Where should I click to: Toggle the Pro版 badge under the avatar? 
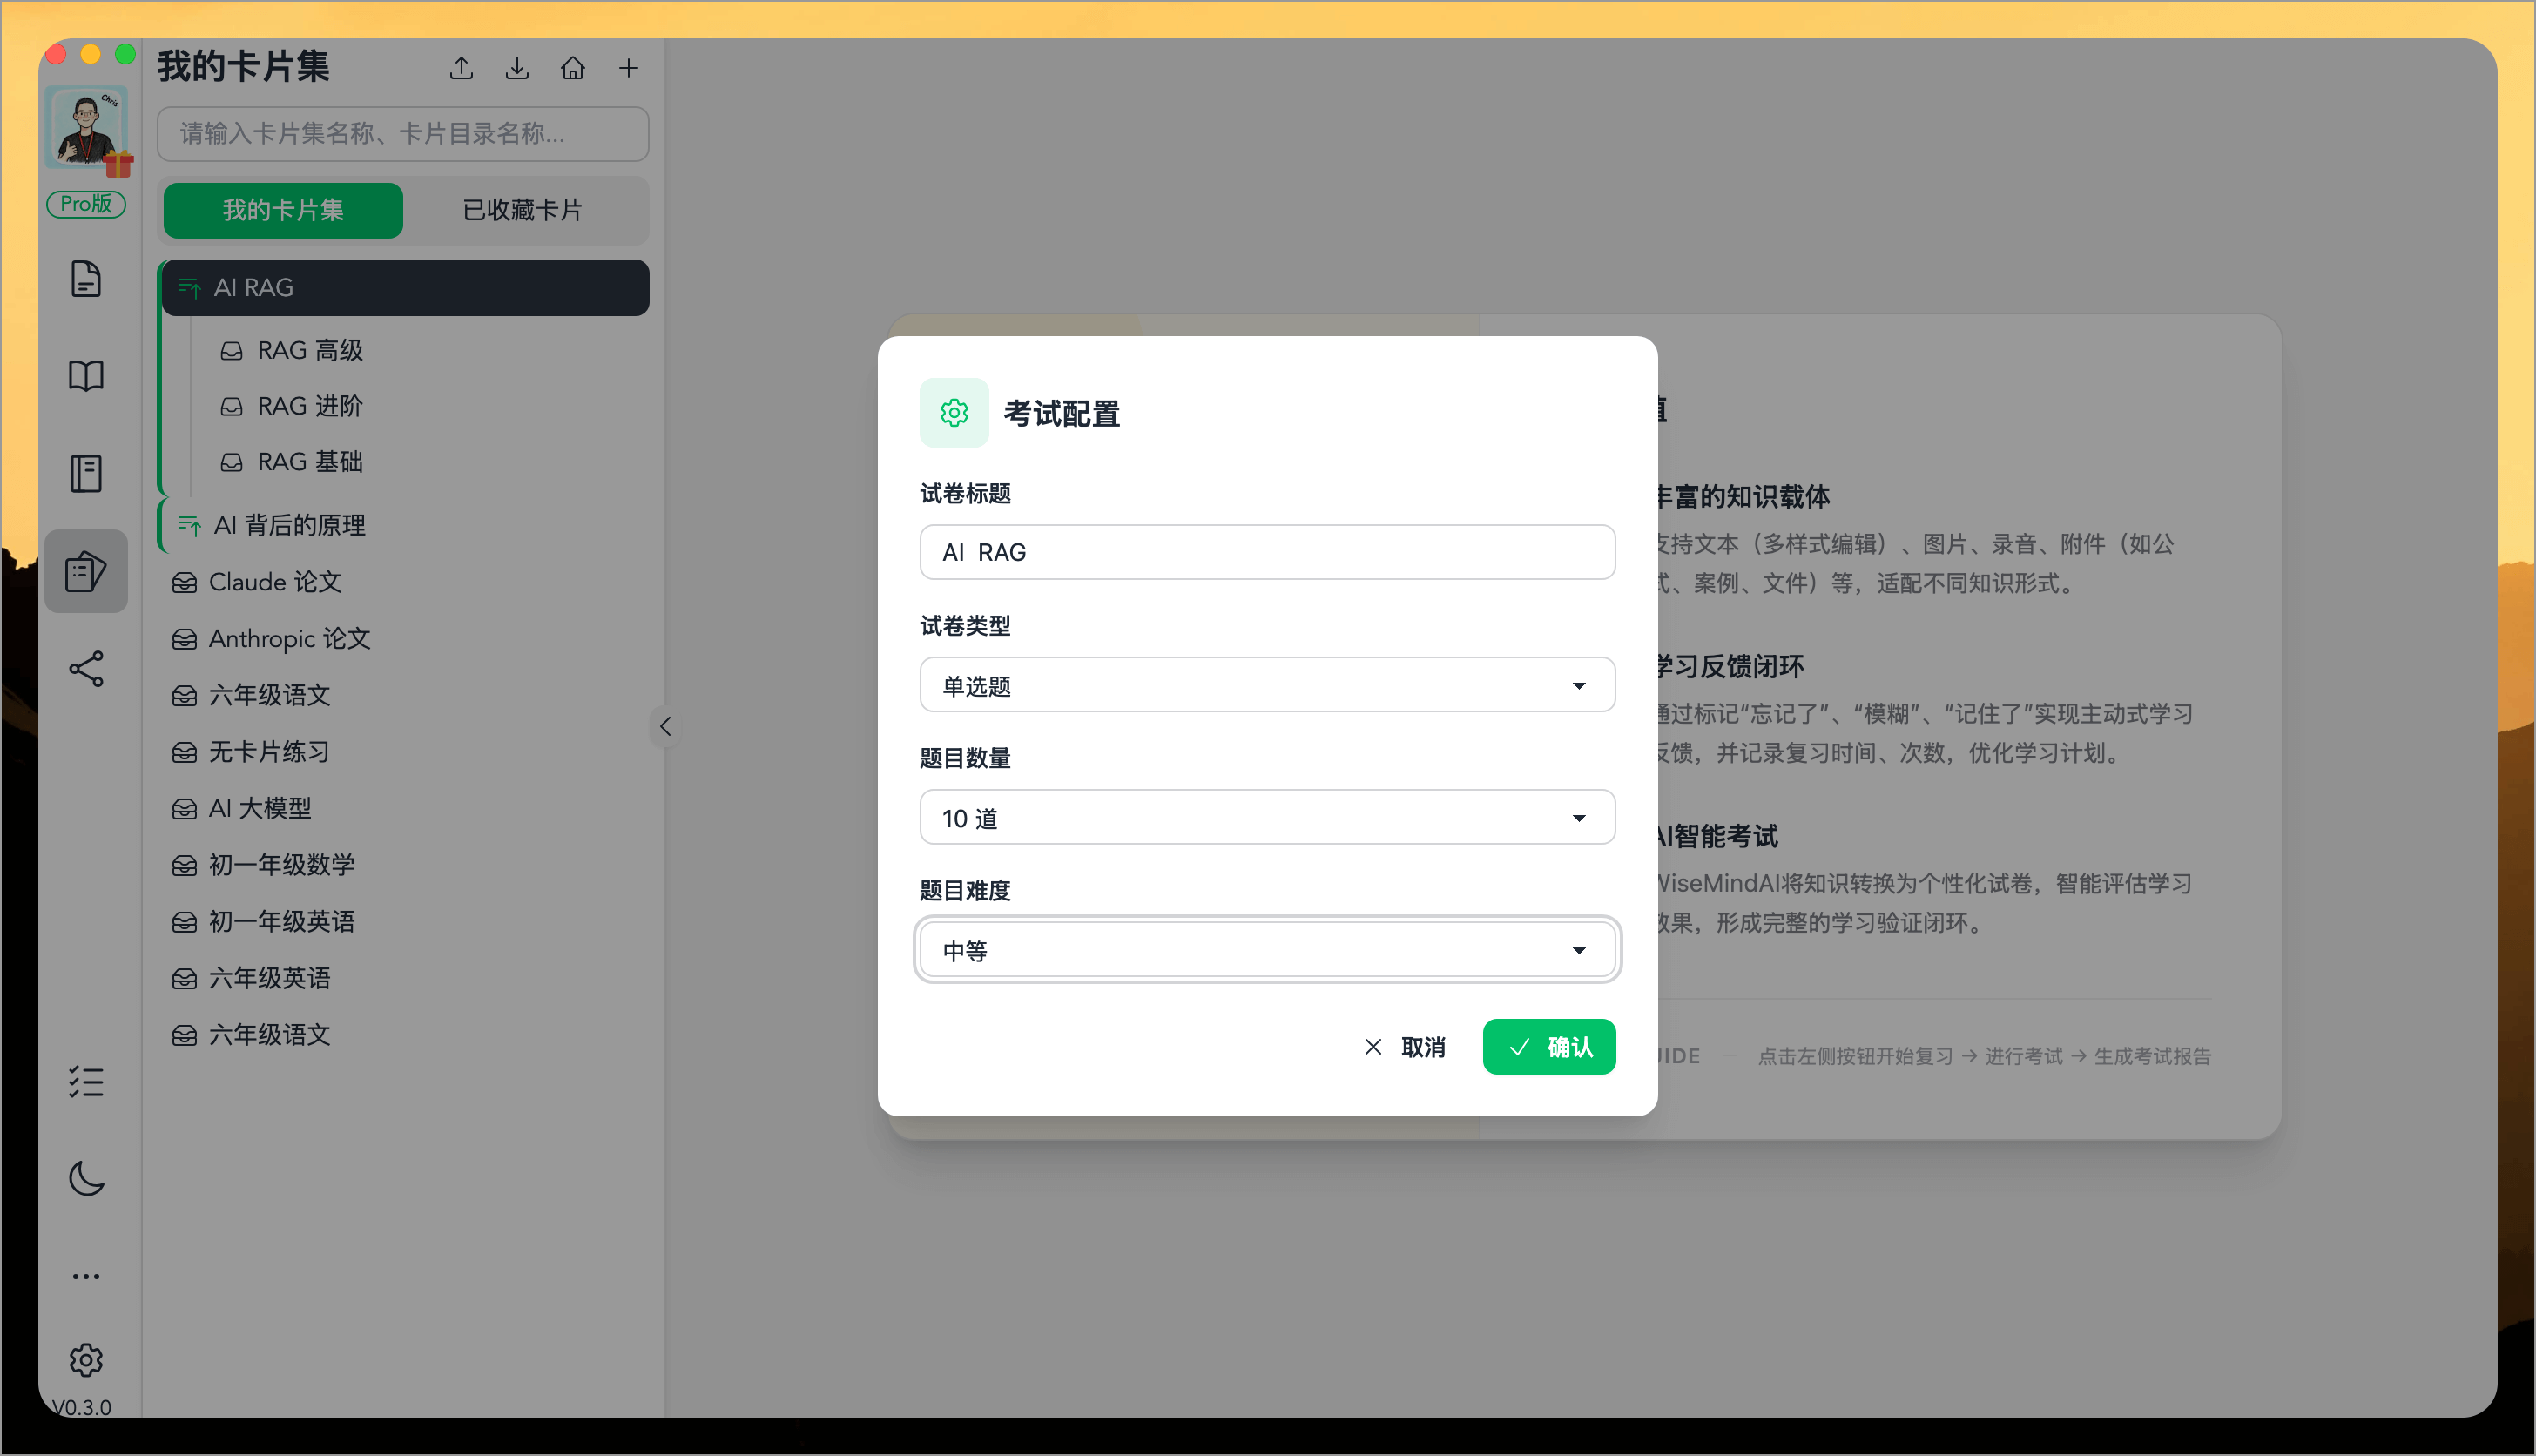tap(86, 204)
